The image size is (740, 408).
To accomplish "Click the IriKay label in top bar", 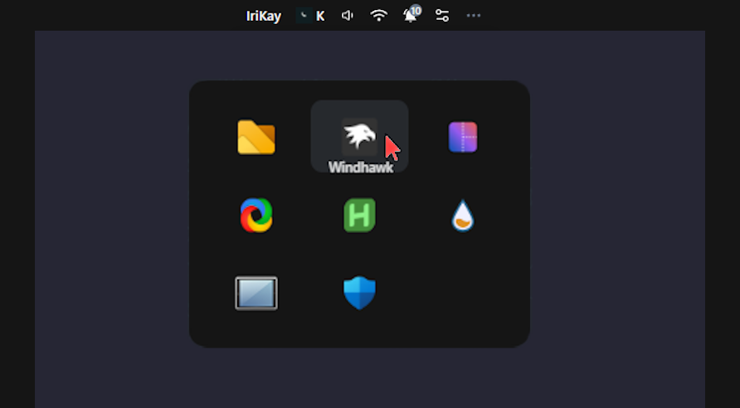I will click(x=264, y=16).
